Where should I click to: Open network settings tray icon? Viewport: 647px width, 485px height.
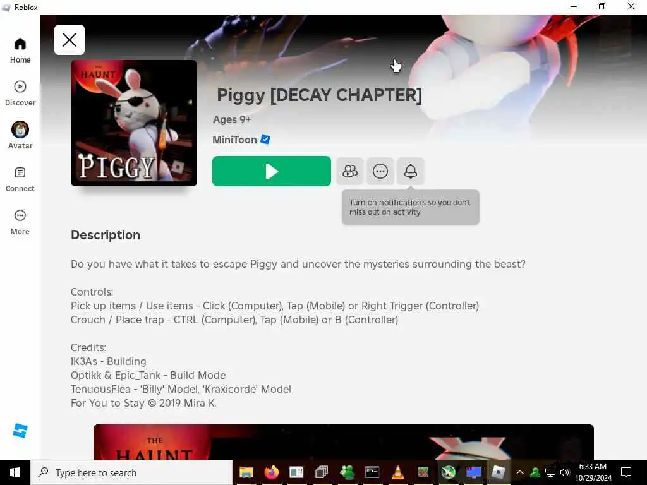pos(550,472)
